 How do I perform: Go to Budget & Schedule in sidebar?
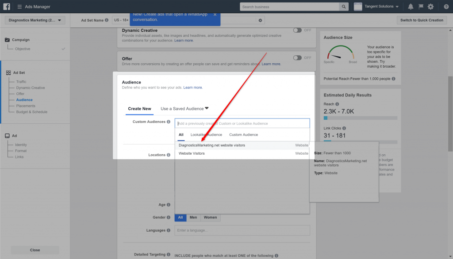[31, 112]
